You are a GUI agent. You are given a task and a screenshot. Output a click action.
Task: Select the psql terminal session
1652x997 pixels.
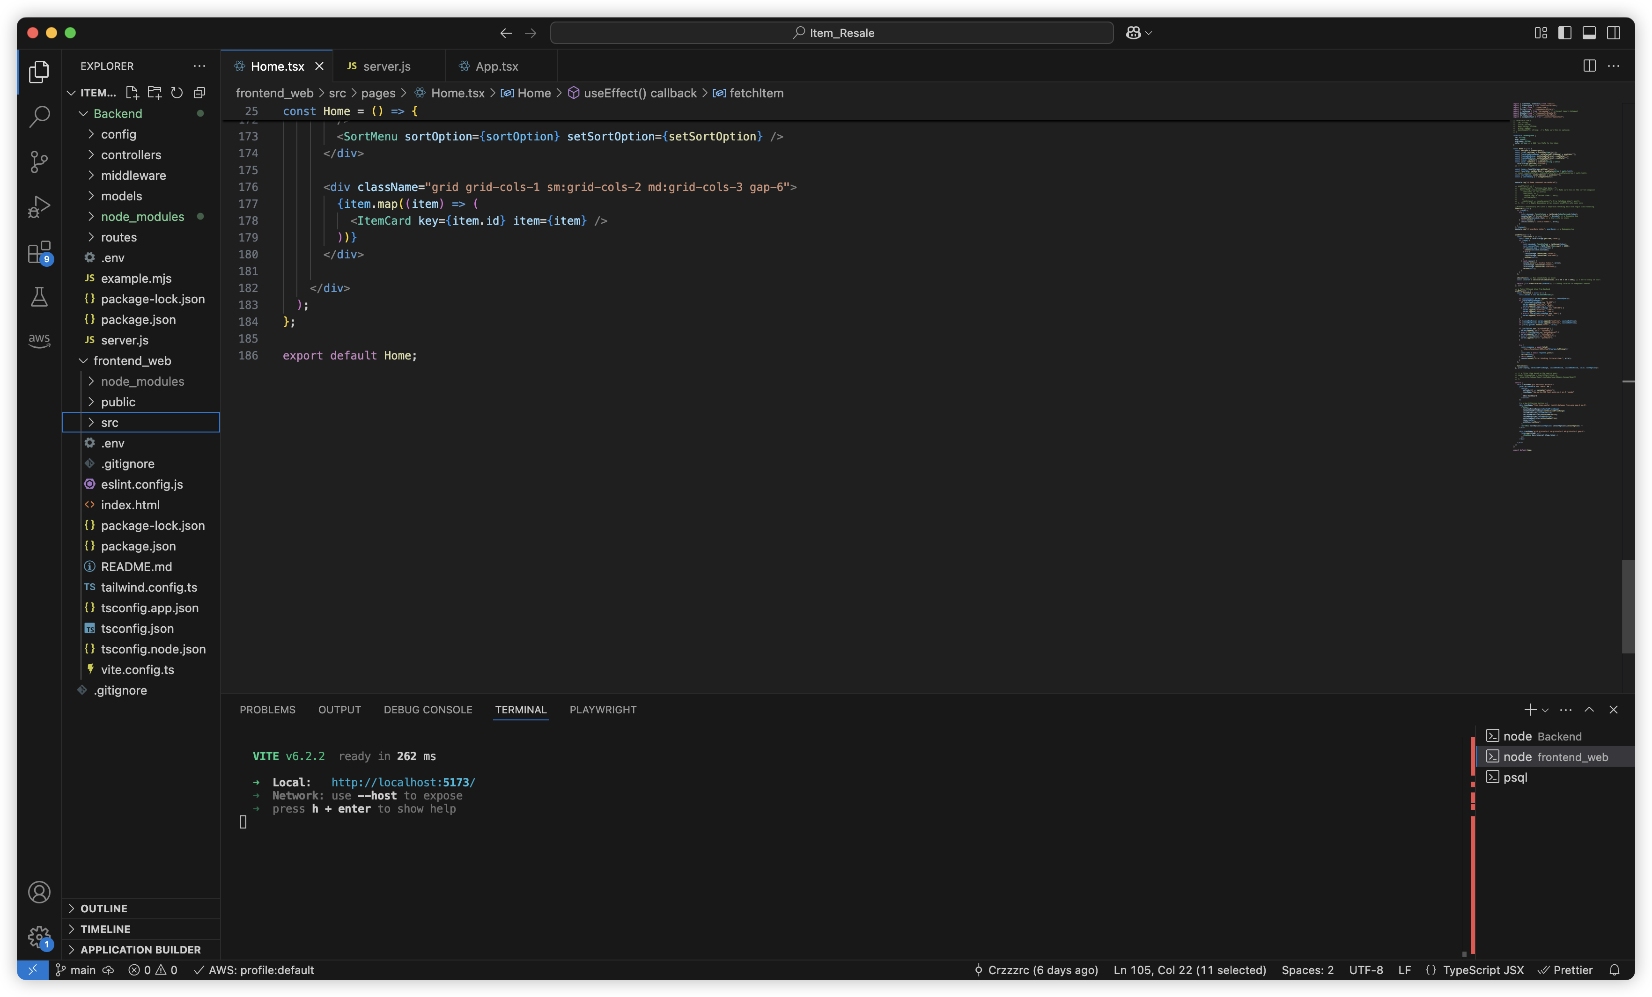click(1556, 777)
